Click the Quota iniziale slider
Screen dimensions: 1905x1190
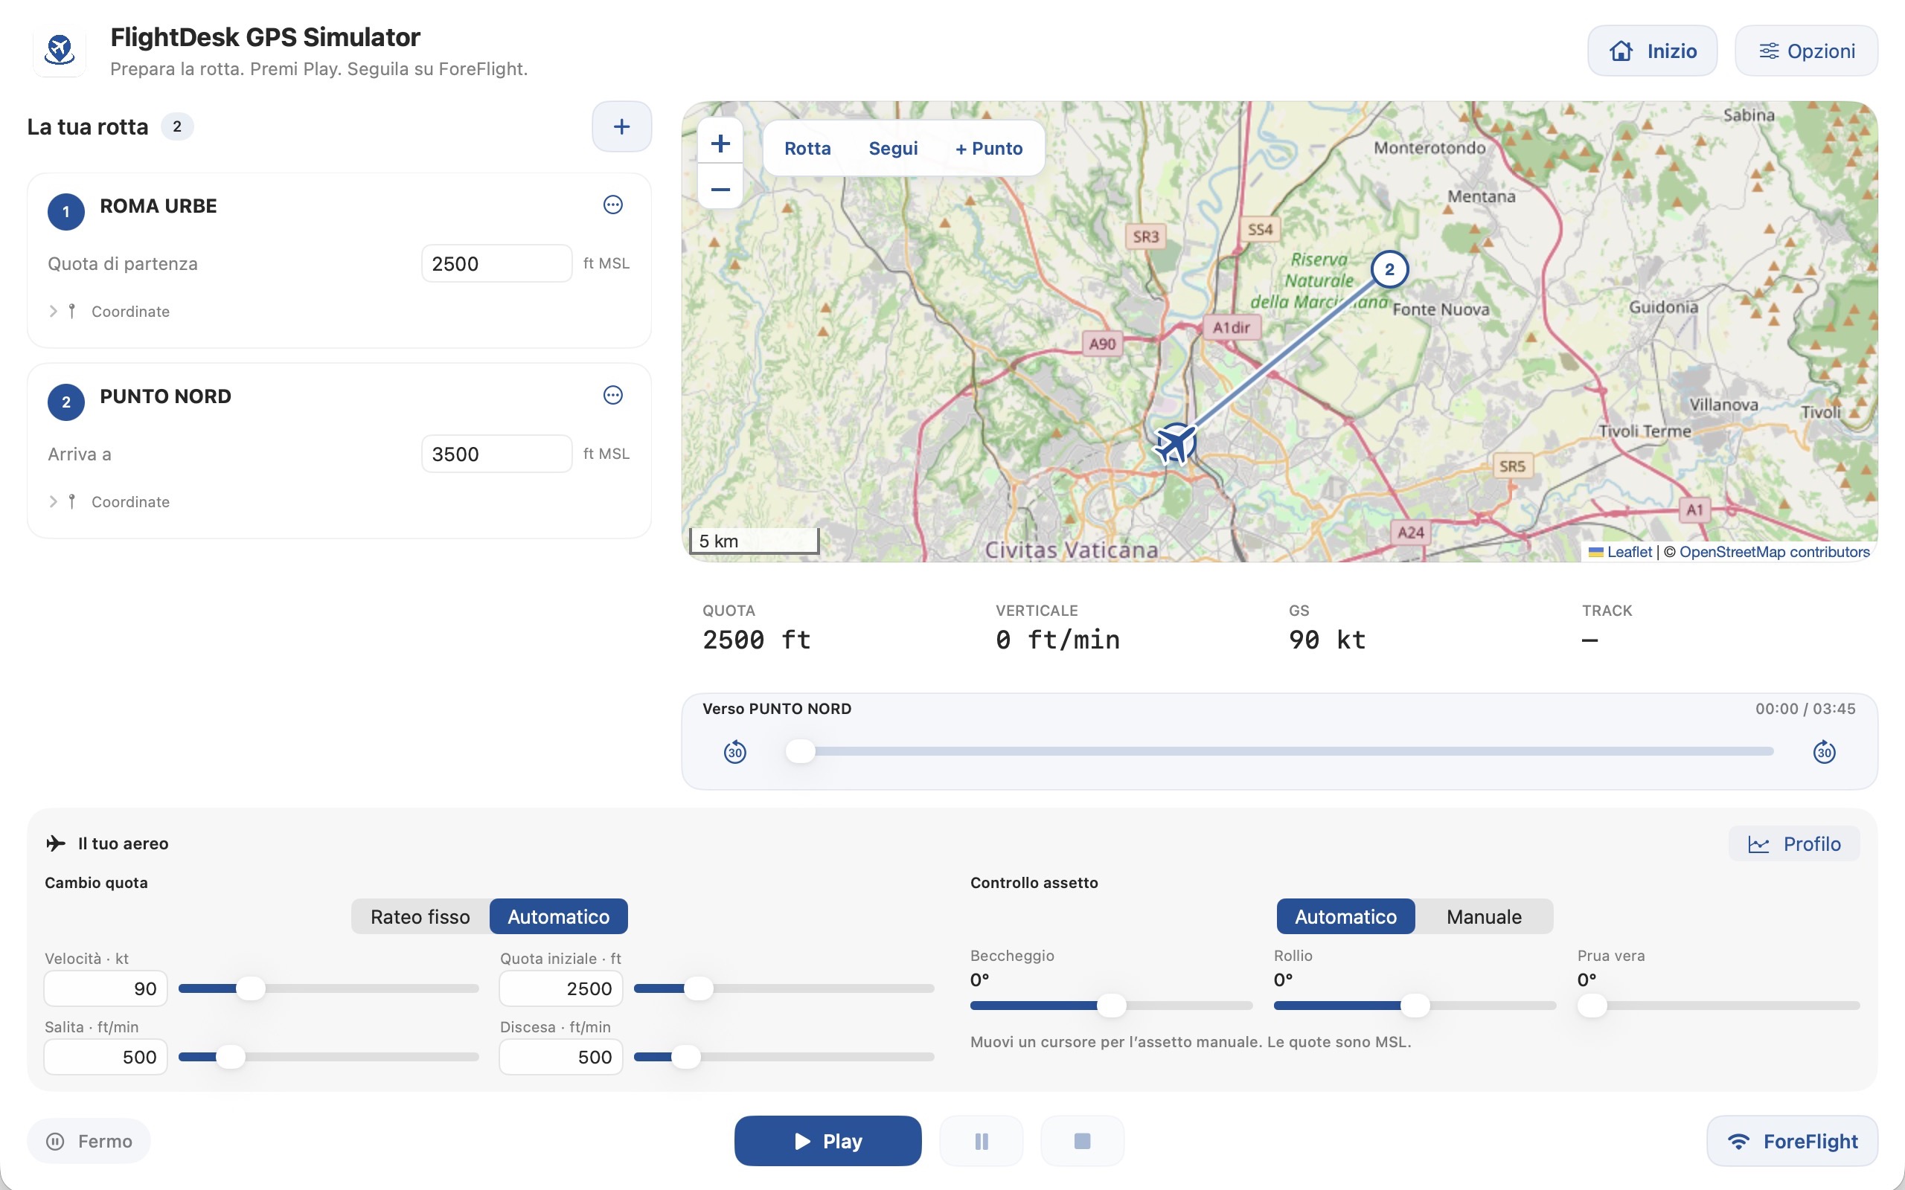tap(784, 988)
